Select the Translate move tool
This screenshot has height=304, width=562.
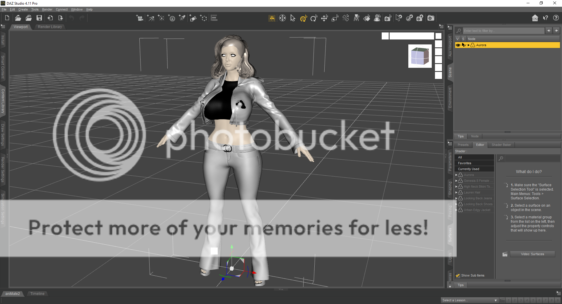324,18
